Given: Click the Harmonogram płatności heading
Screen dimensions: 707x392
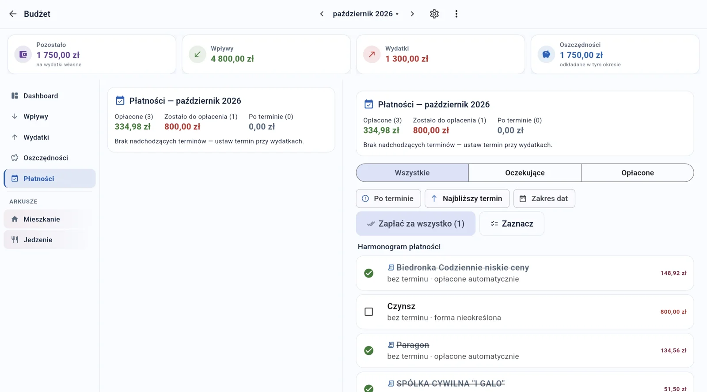Looking at the screenshot, I should tap(399, 247).
